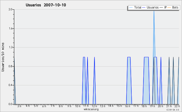Click the '4 h' x-axis label
The height and width of the screenshot is (112, 182).
tap(28, 106)
